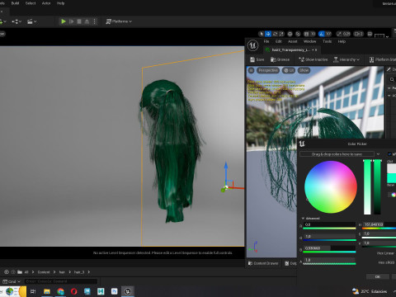Activate the Translate move gizmo tool

(x=268, y=34)
